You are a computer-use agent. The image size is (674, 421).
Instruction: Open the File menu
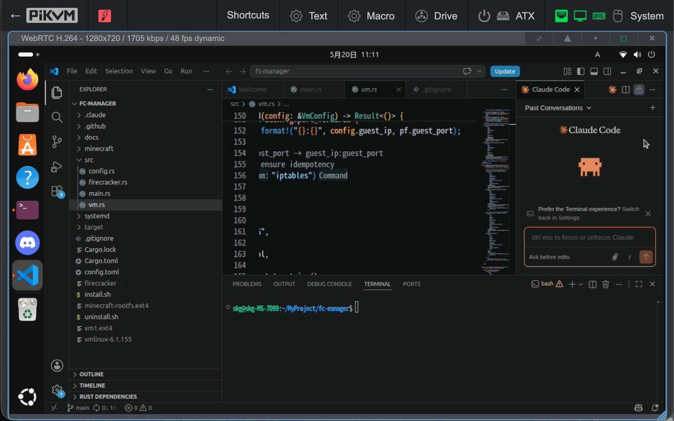[72, 71]
